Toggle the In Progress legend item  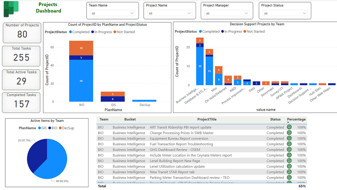tap(92, 32)
